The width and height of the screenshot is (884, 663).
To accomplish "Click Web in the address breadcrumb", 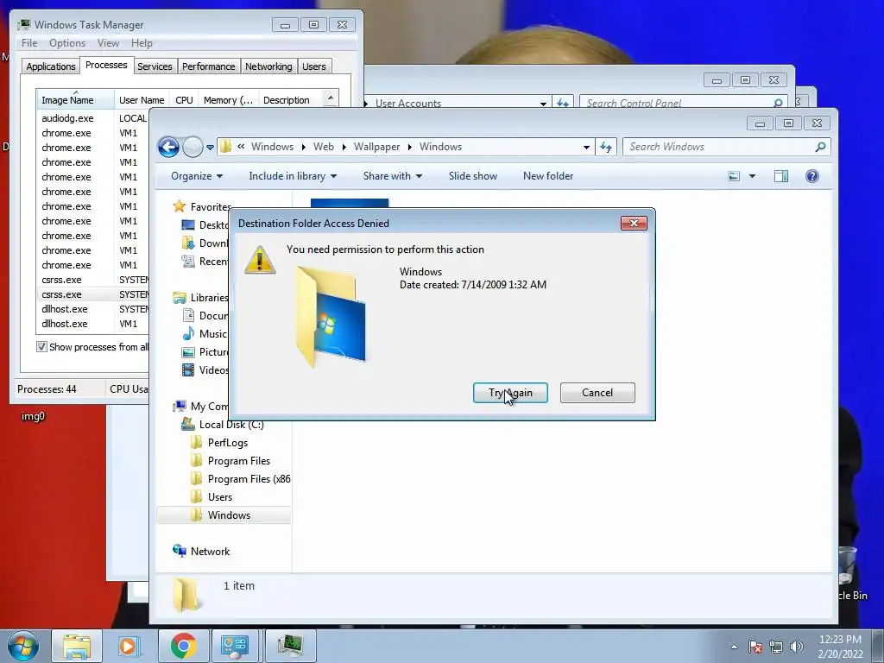I will point(324,147).
